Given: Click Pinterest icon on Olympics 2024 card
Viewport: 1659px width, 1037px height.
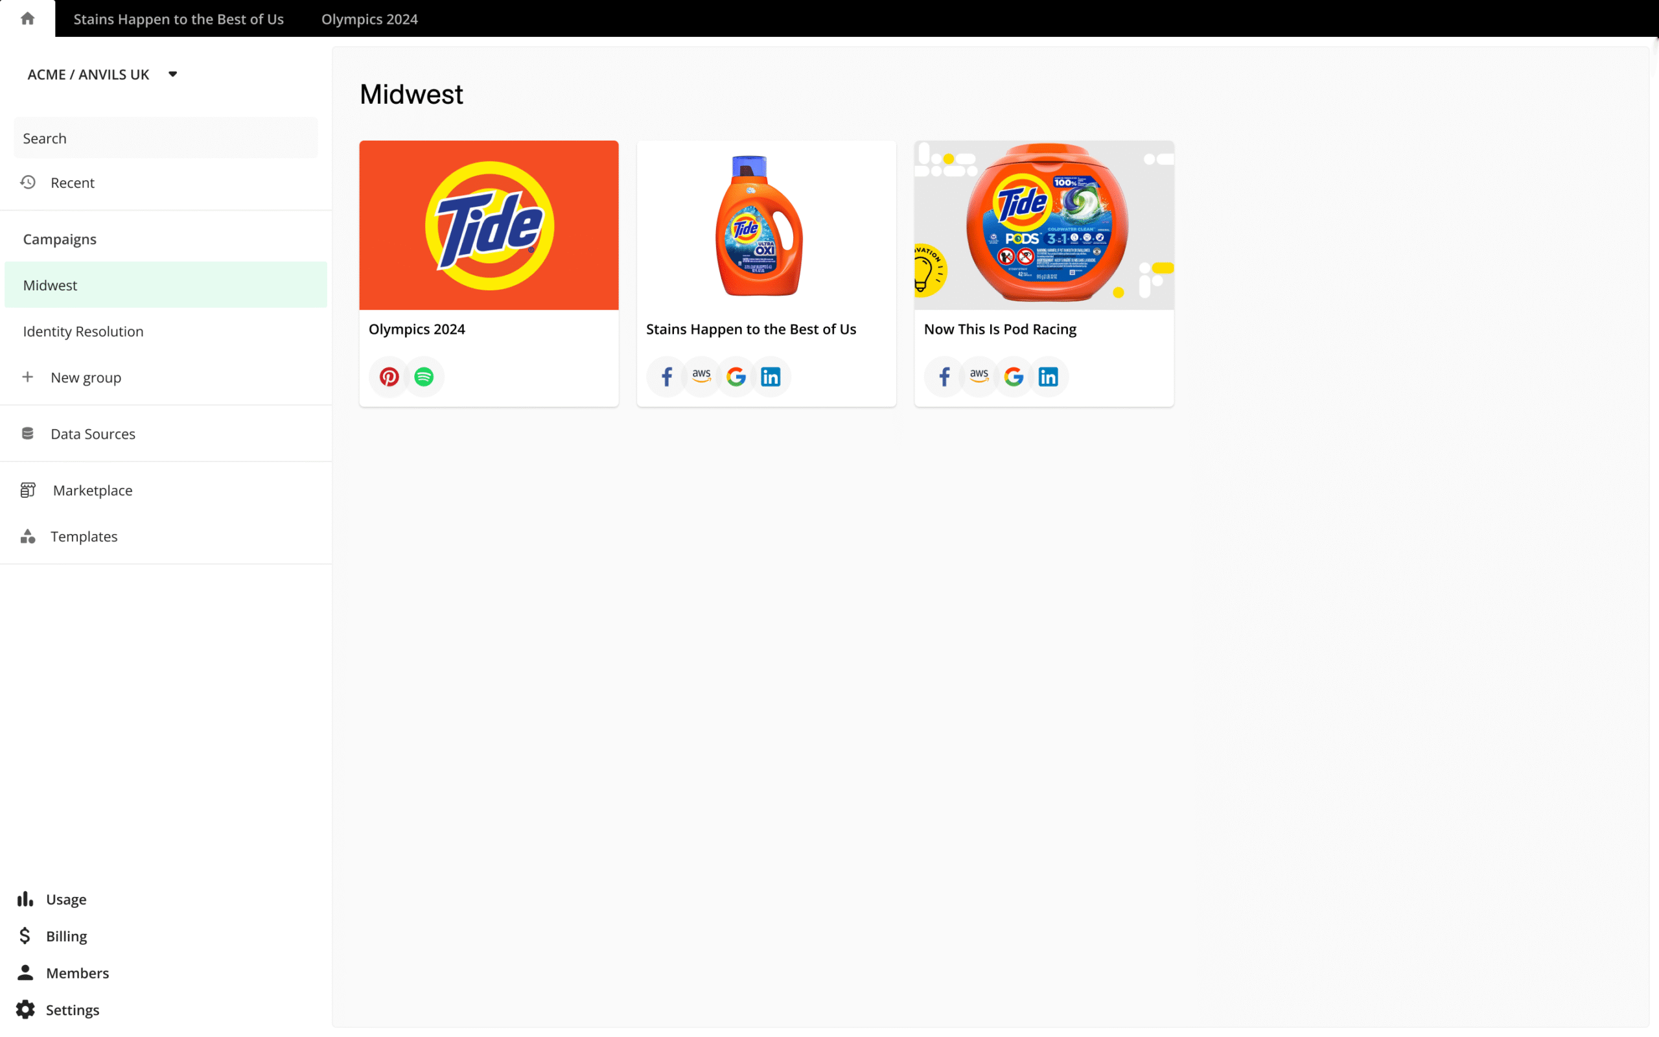Looking at the screenshot, I should point(389,377).
